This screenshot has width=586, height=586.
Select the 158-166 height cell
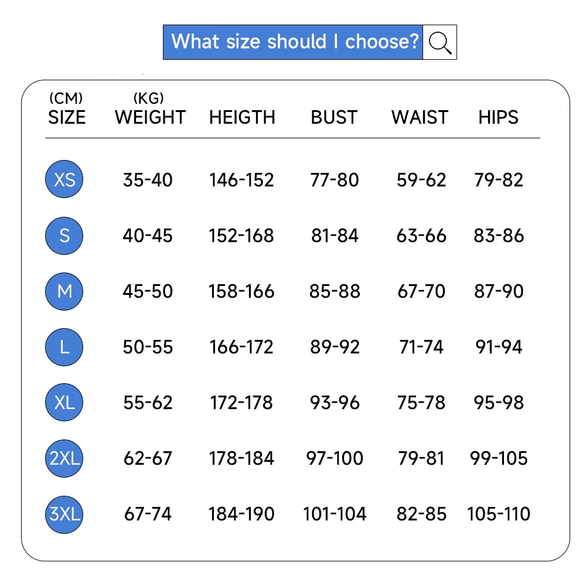[241, 291]
